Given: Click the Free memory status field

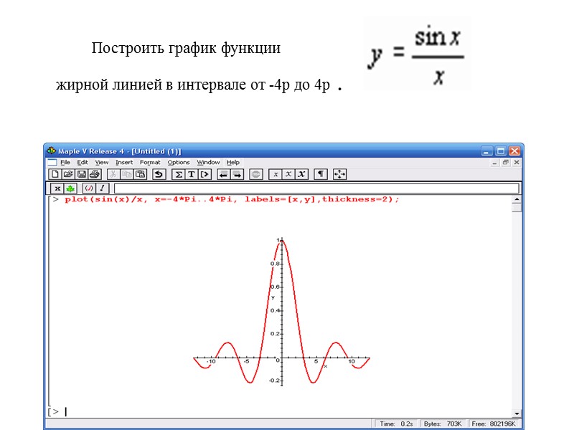Looking at the screenshot, I should tap(494, 424).
